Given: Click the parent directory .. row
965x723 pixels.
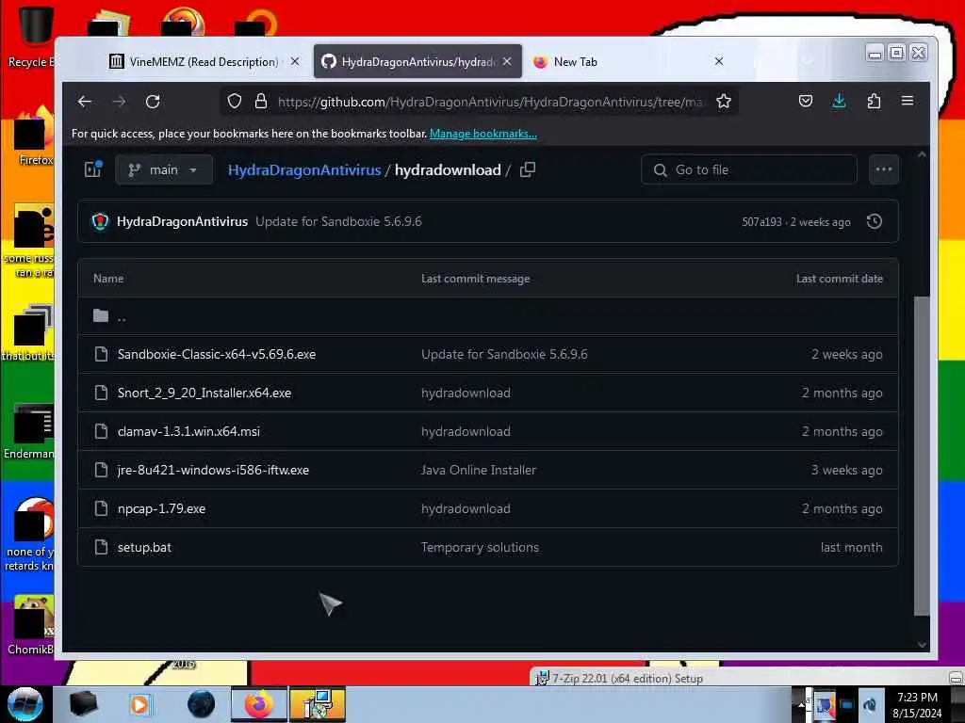Looking at the screenshot, I should click(488, 316).
